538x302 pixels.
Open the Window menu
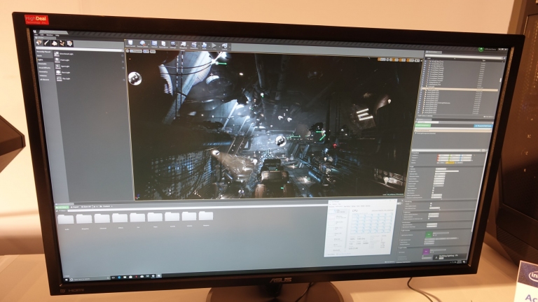tap(50, 35)
